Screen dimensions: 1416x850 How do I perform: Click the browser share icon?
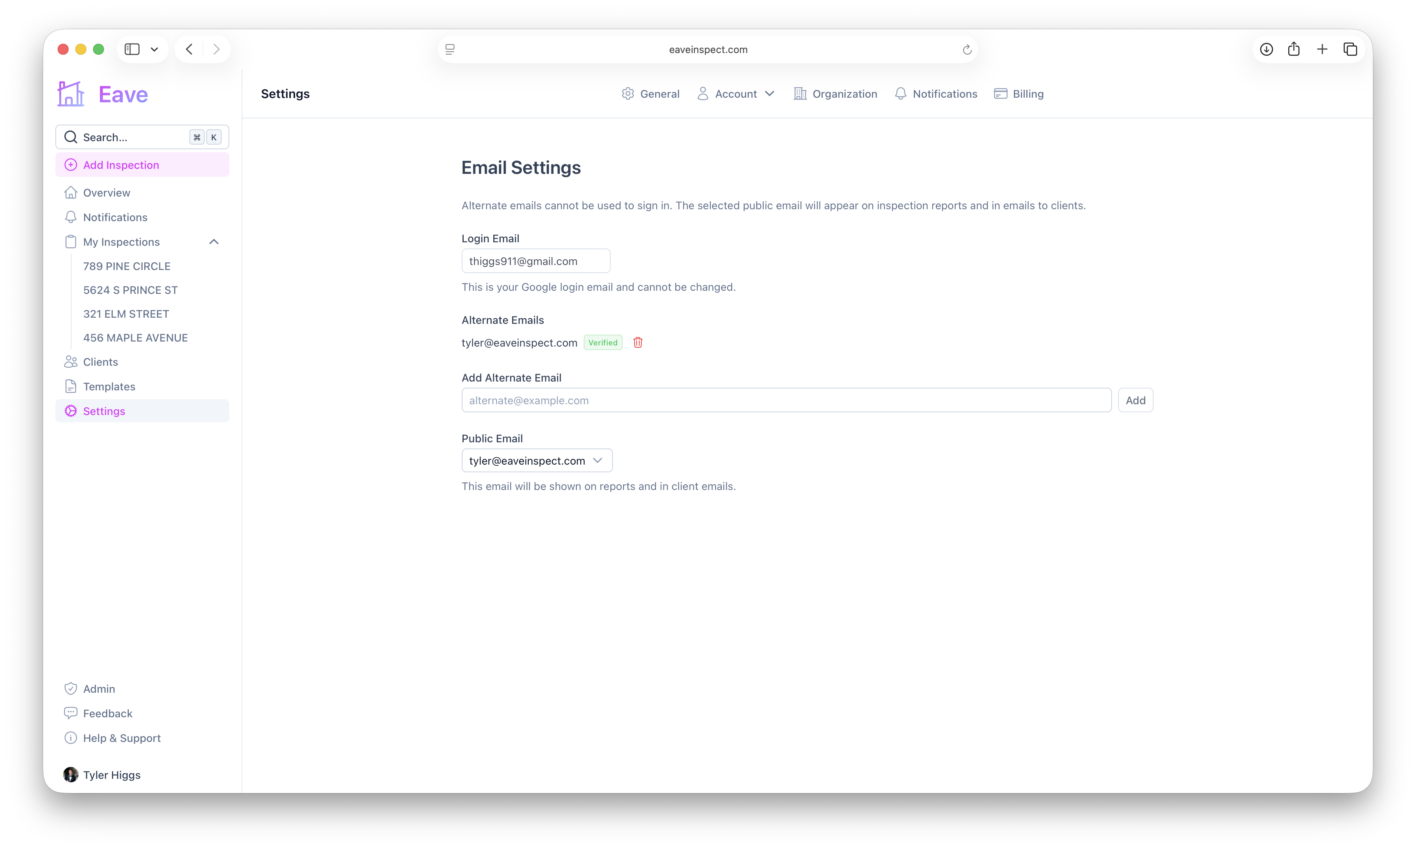[1294, 49]
